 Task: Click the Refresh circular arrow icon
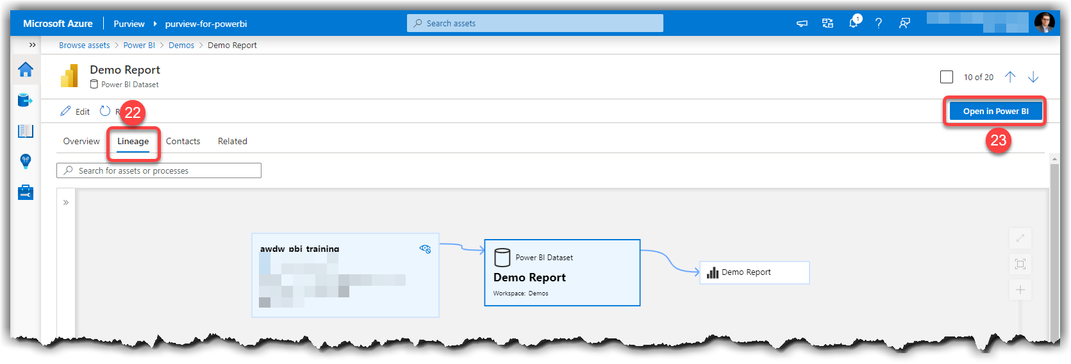105,111
